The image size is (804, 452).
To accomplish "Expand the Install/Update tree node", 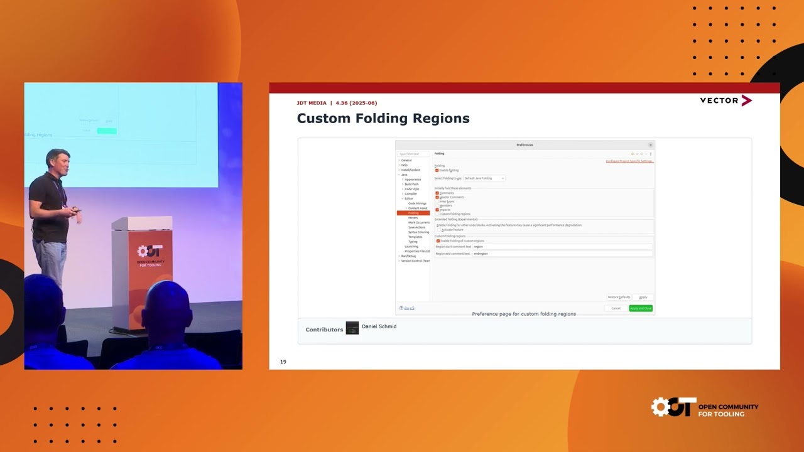I will pyautogui.click(x=399, y=169).
